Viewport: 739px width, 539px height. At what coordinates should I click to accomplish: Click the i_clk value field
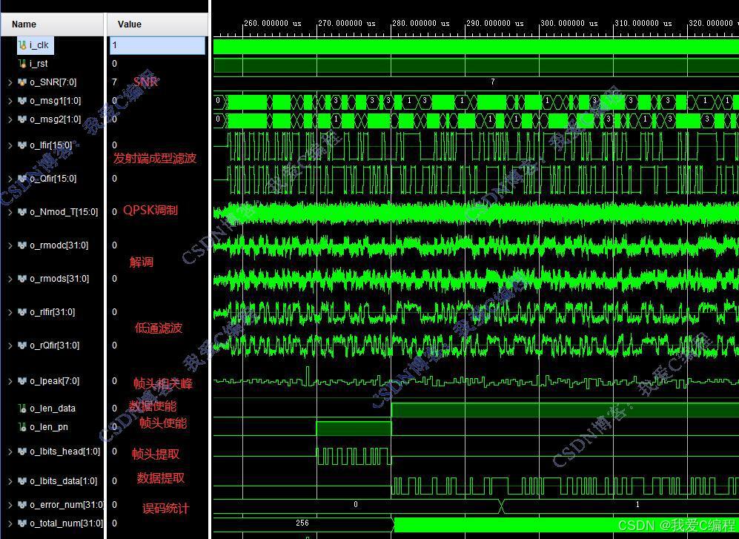tap(157, 45)
